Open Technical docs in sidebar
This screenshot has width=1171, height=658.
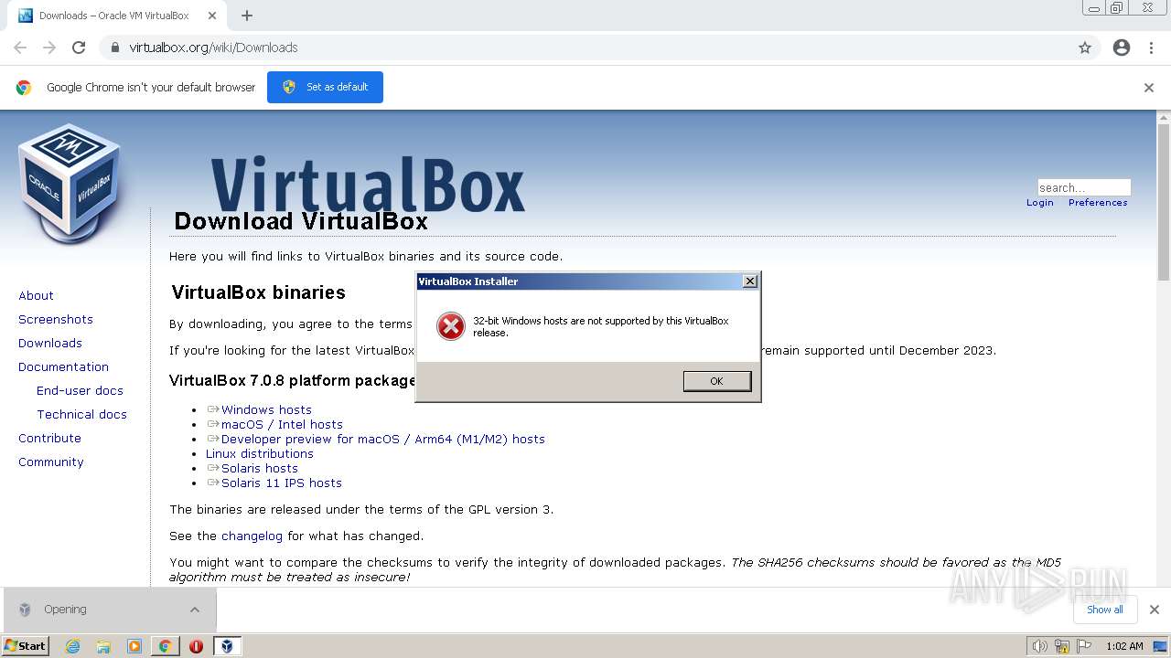[81, 414]
